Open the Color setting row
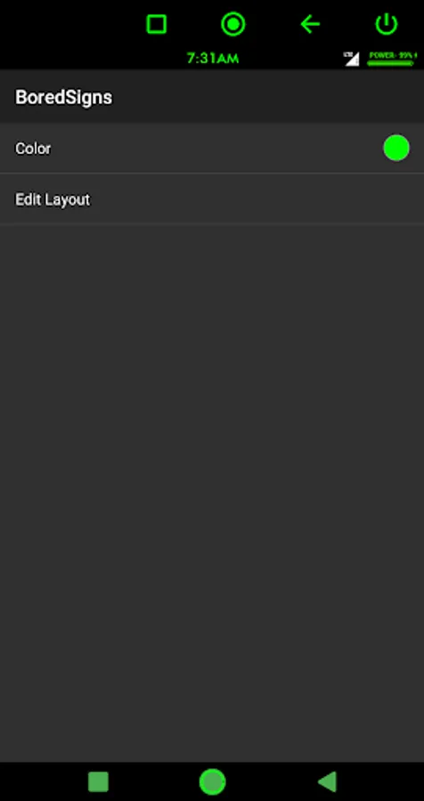 [x=212, y=148]
